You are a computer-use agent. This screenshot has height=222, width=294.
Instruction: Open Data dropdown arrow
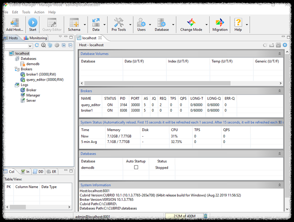104,24
